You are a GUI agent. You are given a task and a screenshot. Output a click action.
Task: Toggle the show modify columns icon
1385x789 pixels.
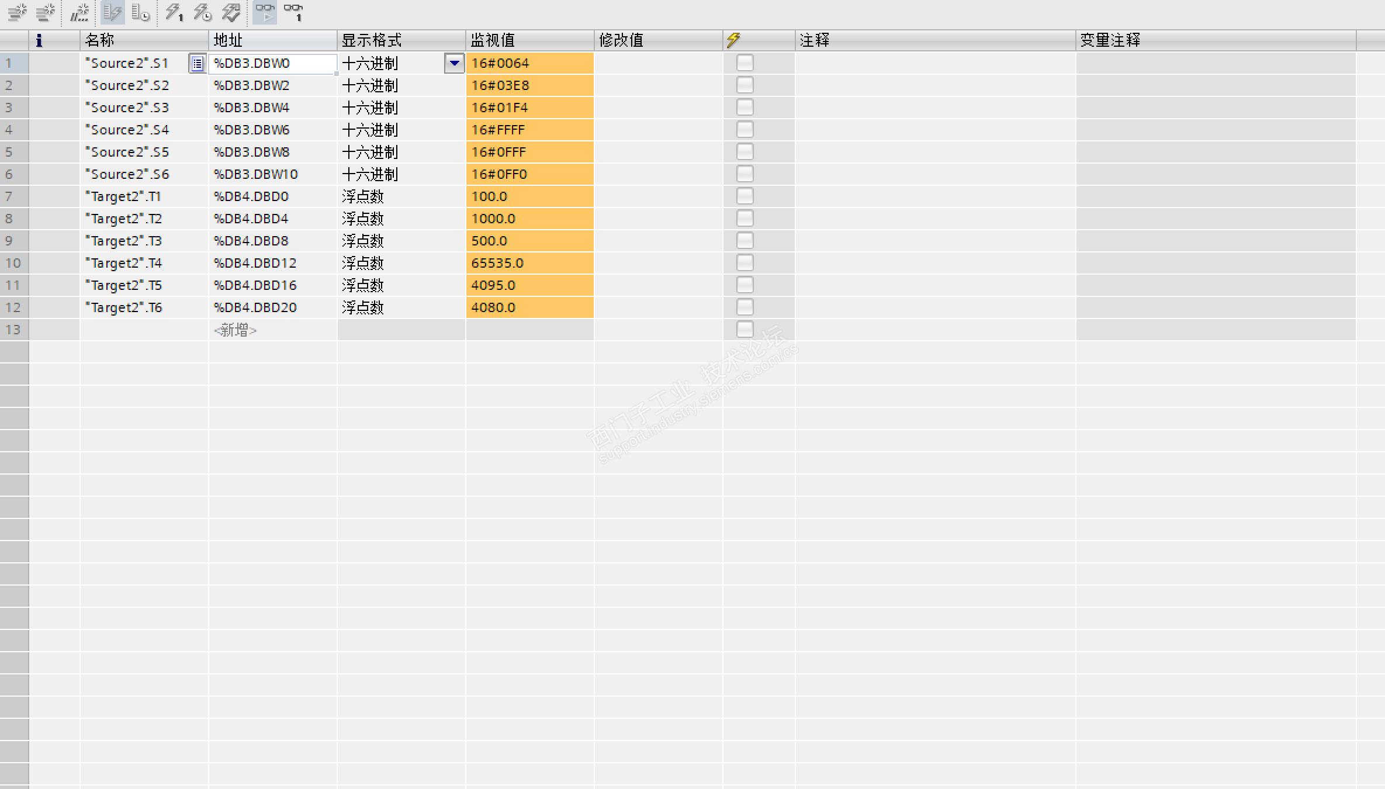[x=112, y=12]
